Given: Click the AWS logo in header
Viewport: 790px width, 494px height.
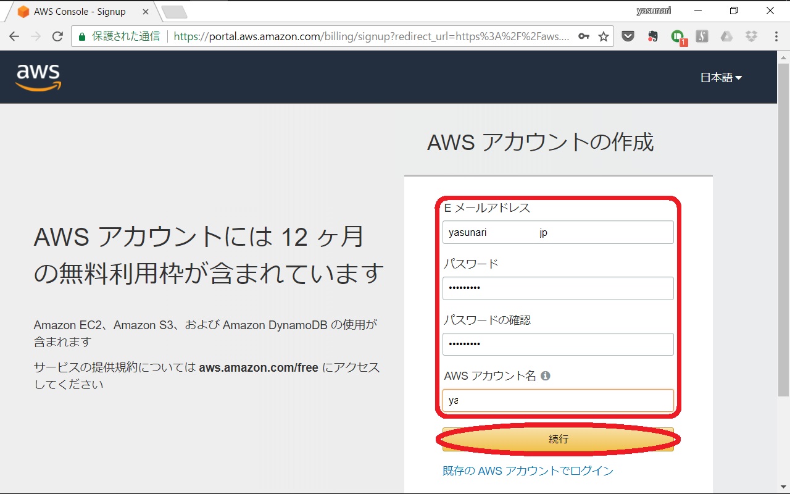Looking at the screenshot, I should pos(38,77).
